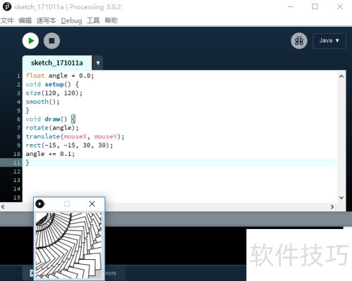Screen dimensions: 352x281
Task: Open the 工具 menu
Action: point(93,20)
